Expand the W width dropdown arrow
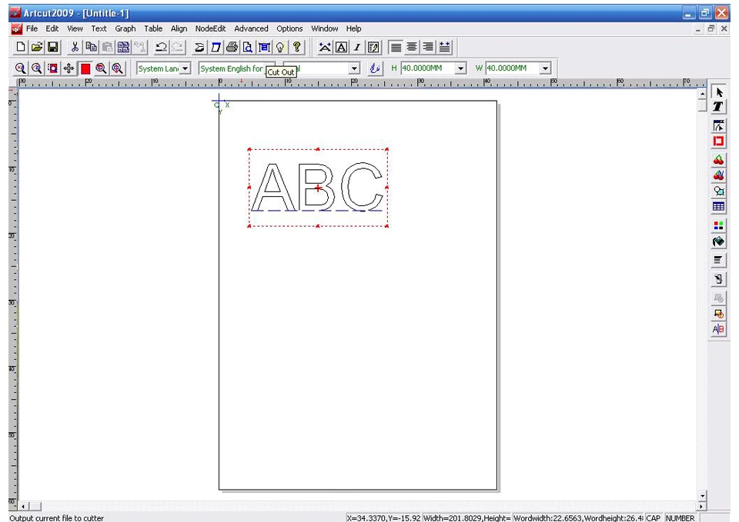739x522 pixels. 545,68
